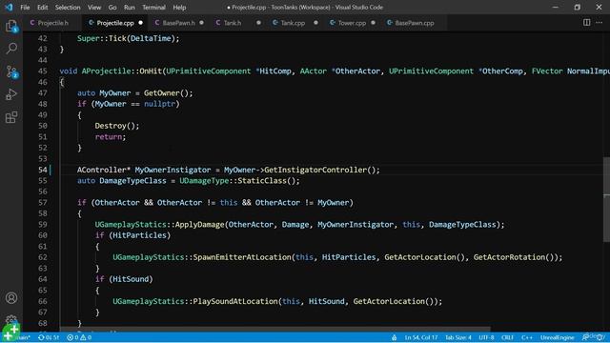
Task: Click the unsaved dot on Tank.h tab
Action: (258, 23)
